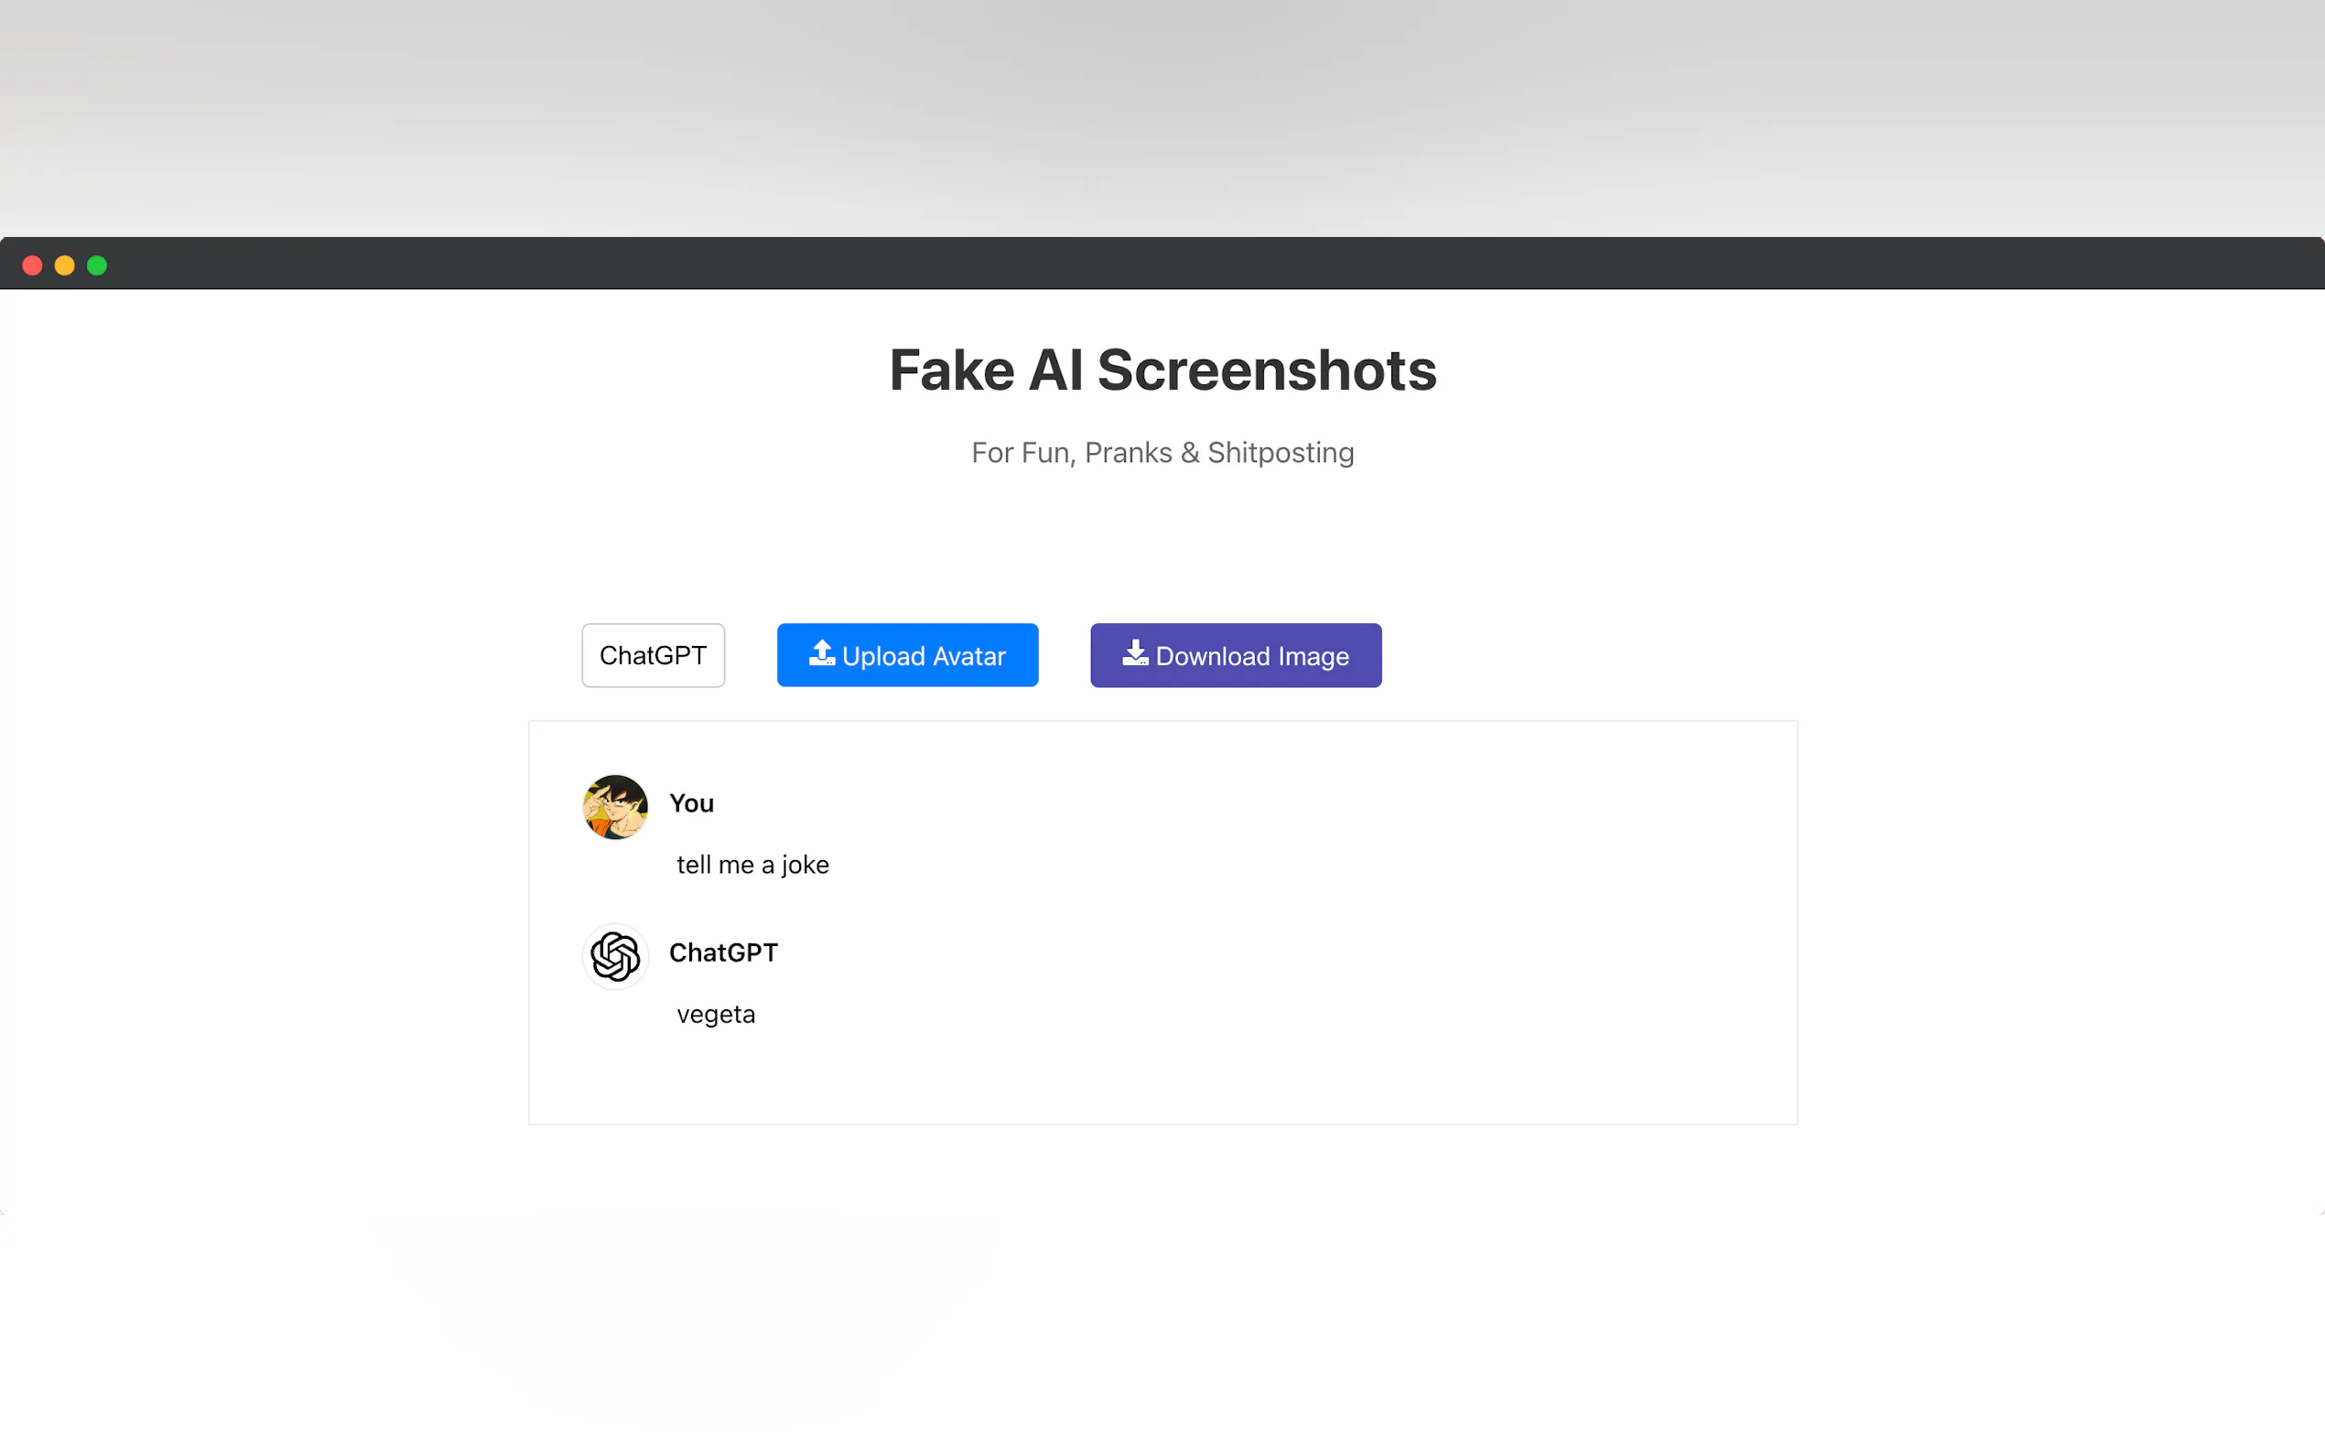Click the Fake AI Screenshots title
This screenshot has height=1453, width=2325.
pos(1163,369)
